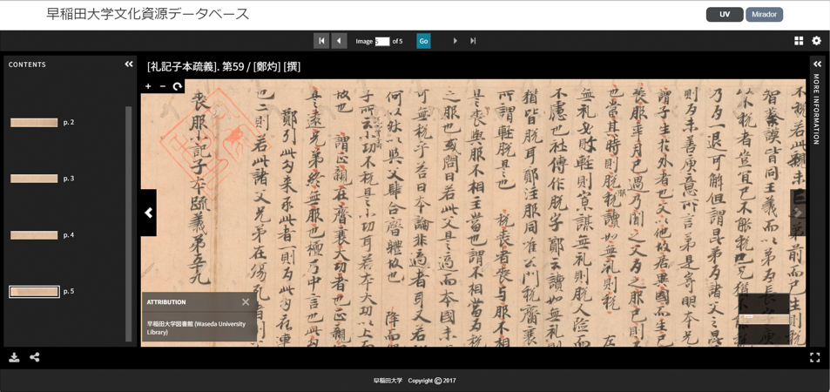The height and width of the screenshot is (392, 830).
Task: Open the gallery grid view
Action: (799, 41)
